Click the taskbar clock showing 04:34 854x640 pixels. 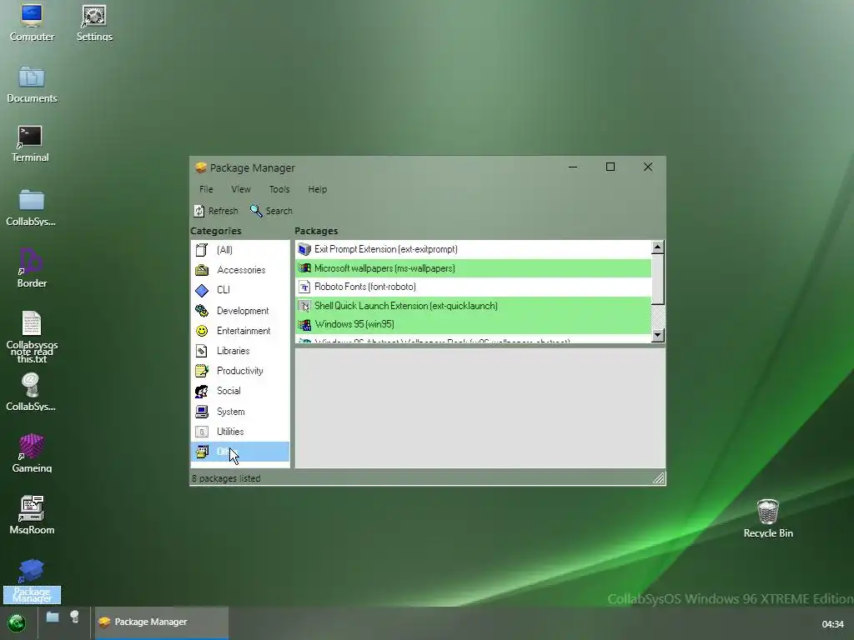click(832, 624)
